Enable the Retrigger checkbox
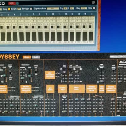The image size is (126, 126). click(x=31, y=9)
